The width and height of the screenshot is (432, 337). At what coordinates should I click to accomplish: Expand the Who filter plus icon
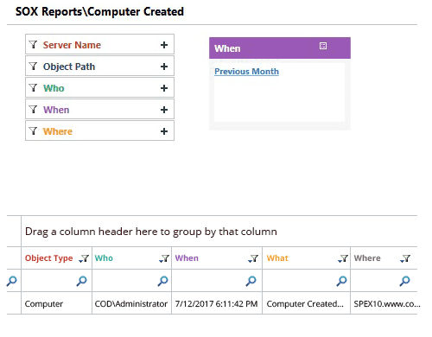coord(164,88)
